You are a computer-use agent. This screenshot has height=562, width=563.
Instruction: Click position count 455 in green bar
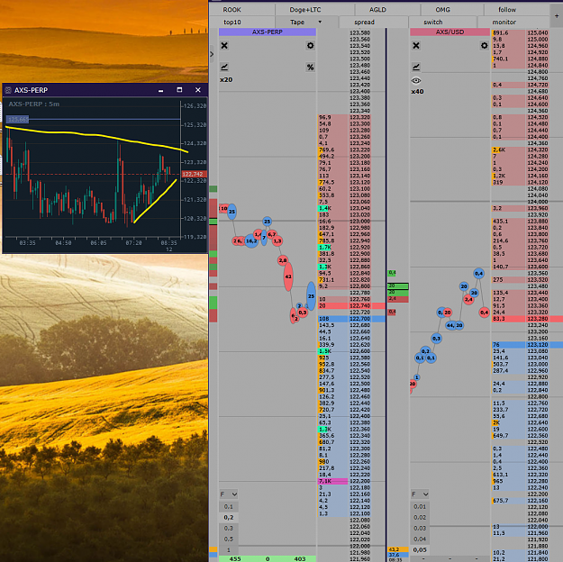point(235,558)
